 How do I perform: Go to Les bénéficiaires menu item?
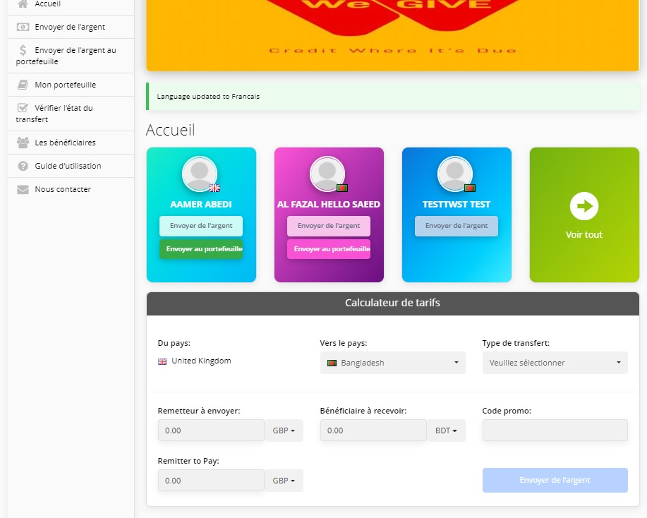[65, 143]
